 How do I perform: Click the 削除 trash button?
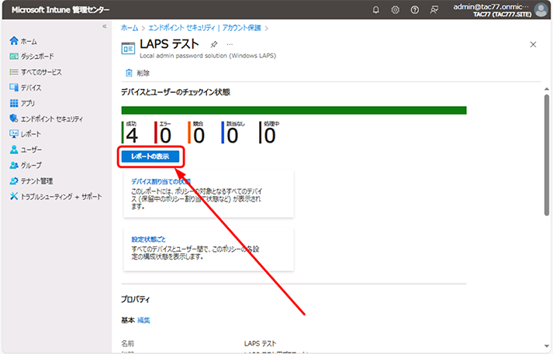[x=137, y=73]
